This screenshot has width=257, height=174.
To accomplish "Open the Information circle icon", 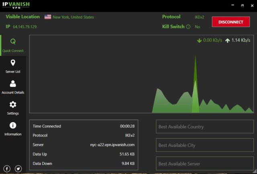I will tap(13, 125).
